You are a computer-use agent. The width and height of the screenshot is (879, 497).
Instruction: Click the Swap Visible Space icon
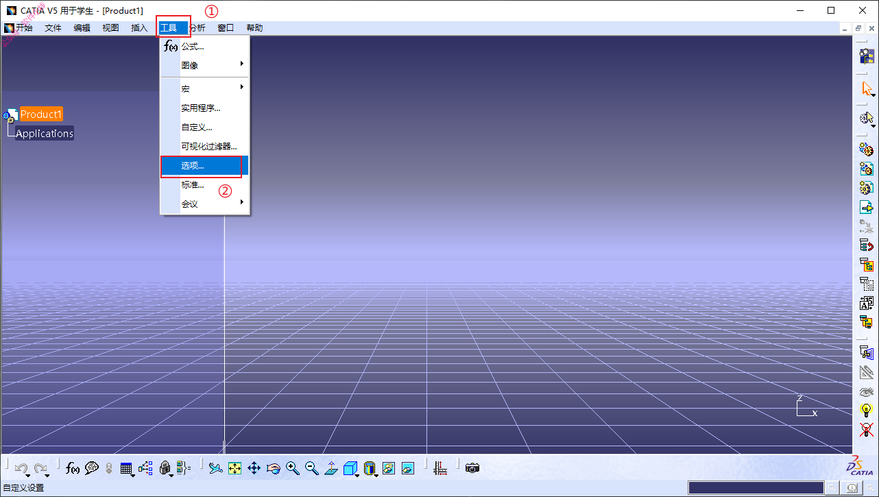408,468
